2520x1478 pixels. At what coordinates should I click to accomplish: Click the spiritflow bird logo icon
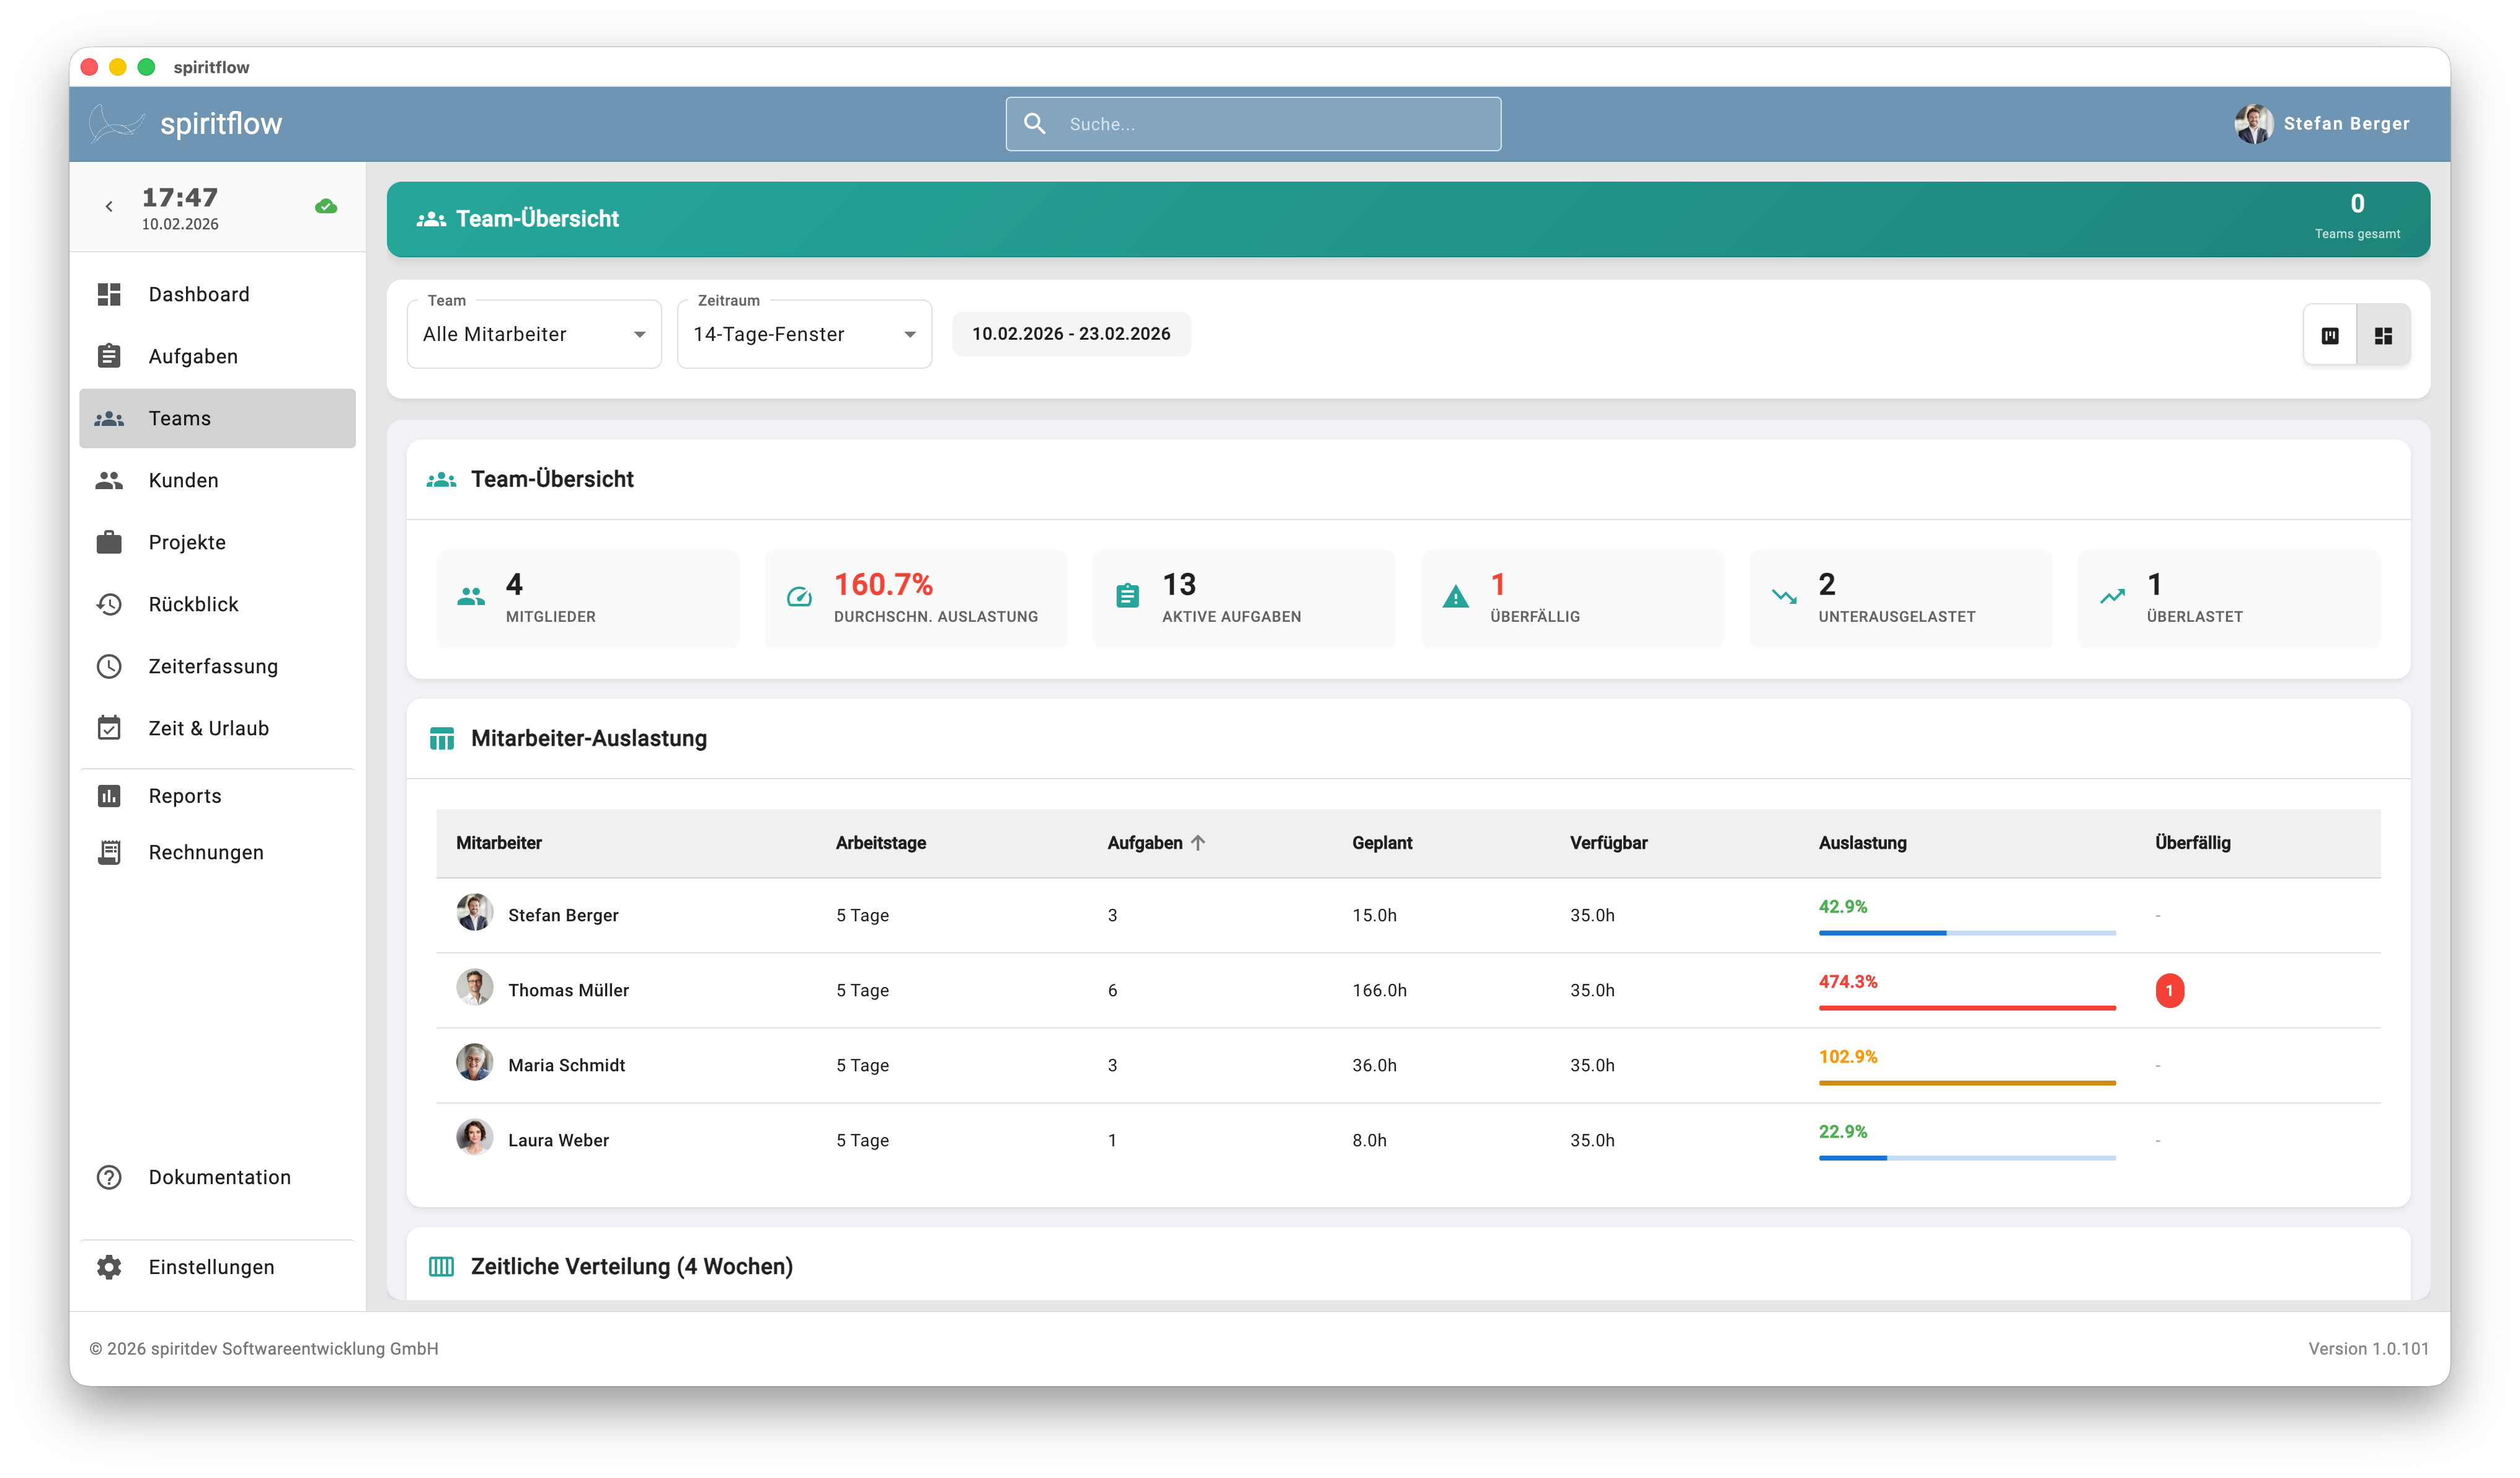pyautogui.click(x=116, y=124)
